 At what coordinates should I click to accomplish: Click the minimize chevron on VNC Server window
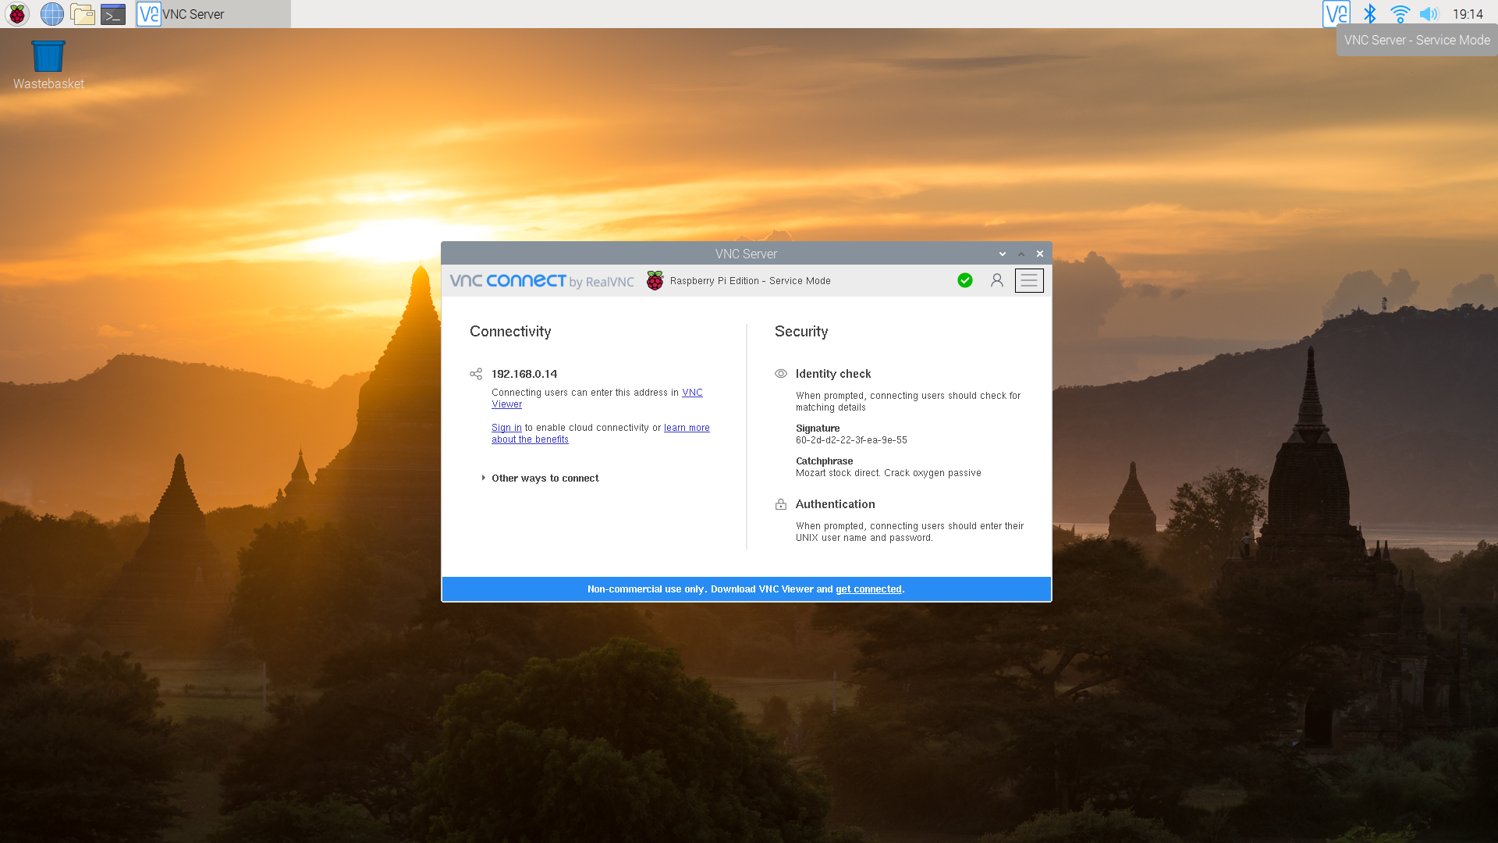tap(1002, 254)
